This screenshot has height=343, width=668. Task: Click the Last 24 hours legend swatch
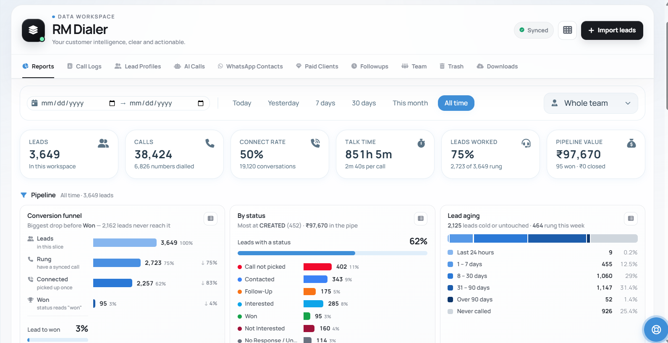[x=450, y=252]
